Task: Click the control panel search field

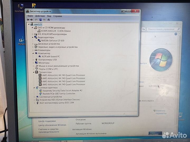Action: (164, 29)
